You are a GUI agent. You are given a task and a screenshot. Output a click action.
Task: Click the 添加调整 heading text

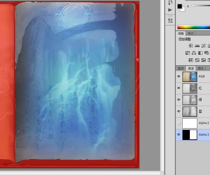pyautogui.click(x=185, y=39)
